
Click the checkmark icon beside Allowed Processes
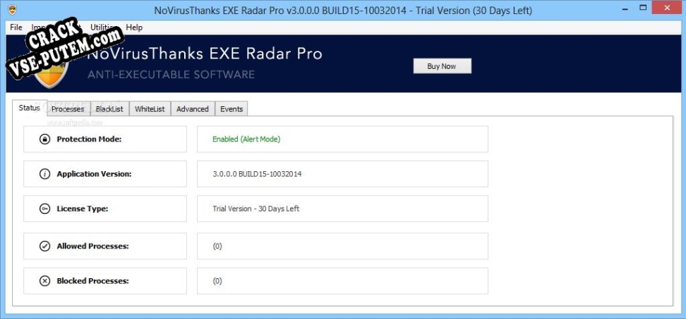44,246
